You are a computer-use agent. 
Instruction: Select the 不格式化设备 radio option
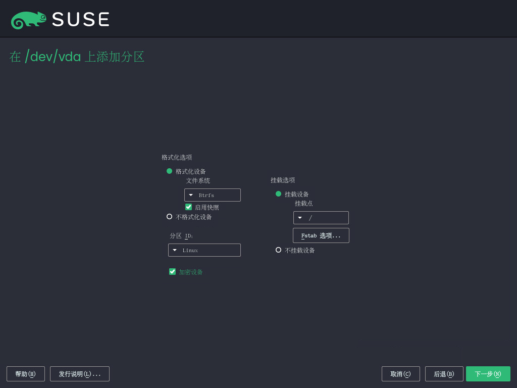[170, 217]
